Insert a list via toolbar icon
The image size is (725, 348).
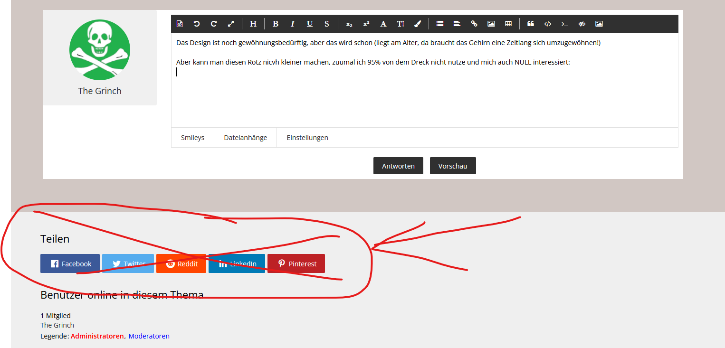coord(440,24)
